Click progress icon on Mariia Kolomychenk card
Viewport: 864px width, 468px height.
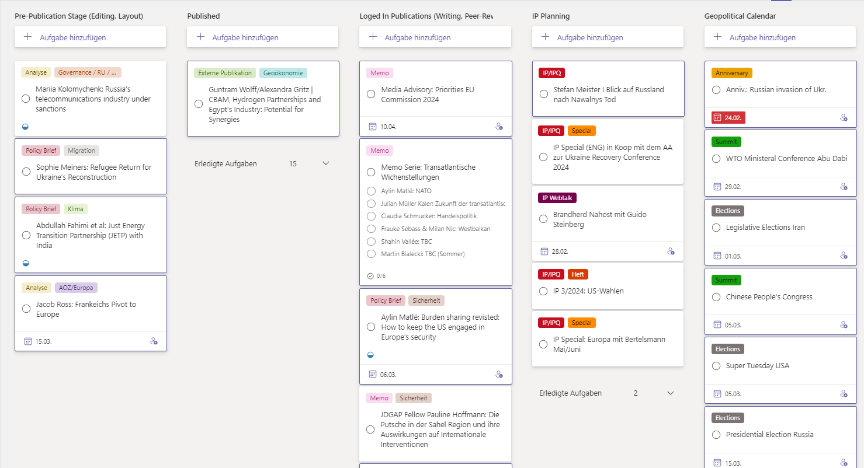click(x=25, y=127)
